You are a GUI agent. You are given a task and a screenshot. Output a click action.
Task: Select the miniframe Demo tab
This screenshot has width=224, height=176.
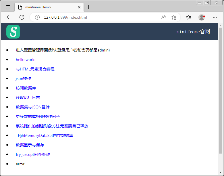coord(46,7)
